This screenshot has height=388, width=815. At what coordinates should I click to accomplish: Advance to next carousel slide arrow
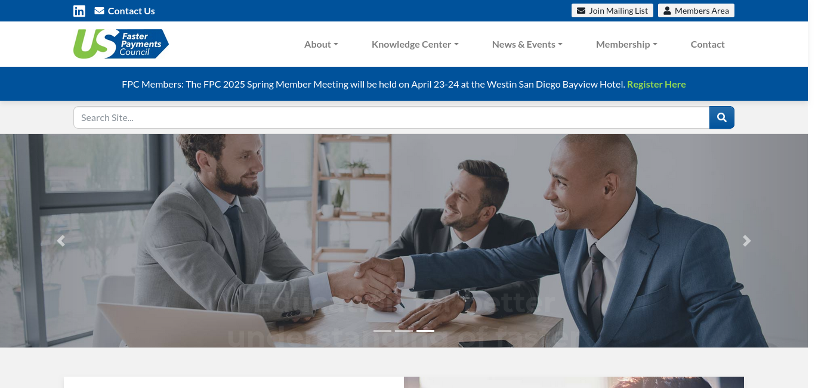click(747, 241)
